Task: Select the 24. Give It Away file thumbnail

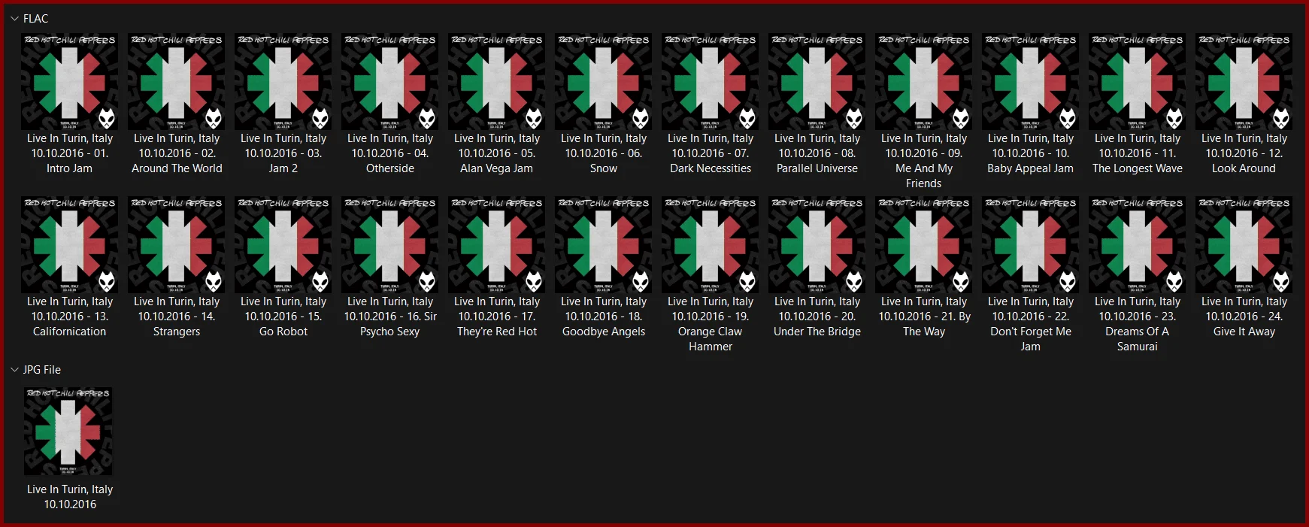Action: pyautogui.click(x=1244, y=245)
